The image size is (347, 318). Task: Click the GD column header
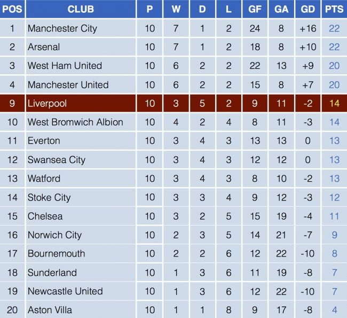click(x=307, y=9)
